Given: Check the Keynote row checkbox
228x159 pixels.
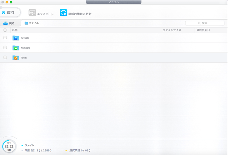Looking at the screenshot, I should [x=5, y=38].
